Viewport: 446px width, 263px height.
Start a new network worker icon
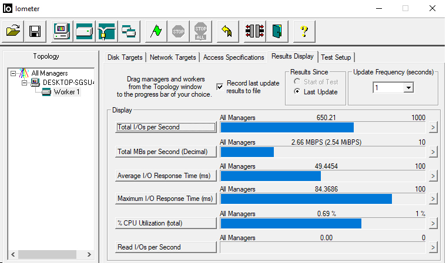(106, 31)
